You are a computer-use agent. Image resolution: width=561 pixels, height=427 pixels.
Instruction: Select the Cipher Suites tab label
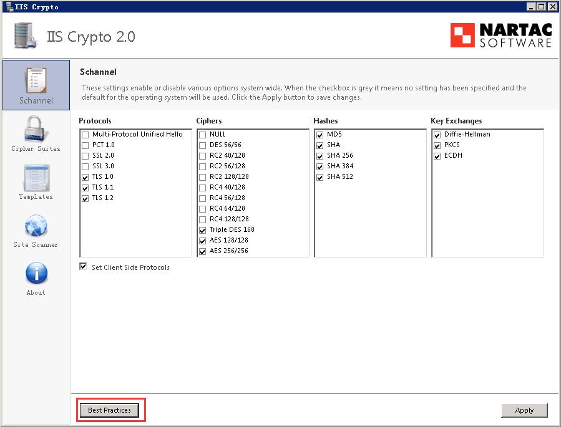point(36,148)
